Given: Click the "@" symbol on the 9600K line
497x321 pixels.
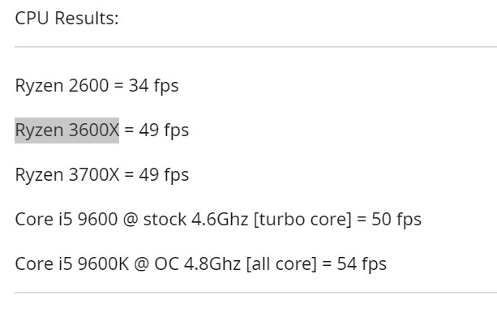Looking at the screenshot, I should (x=142, y=264).
